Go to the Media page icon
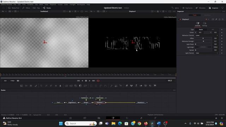 [x=71, y=118]
